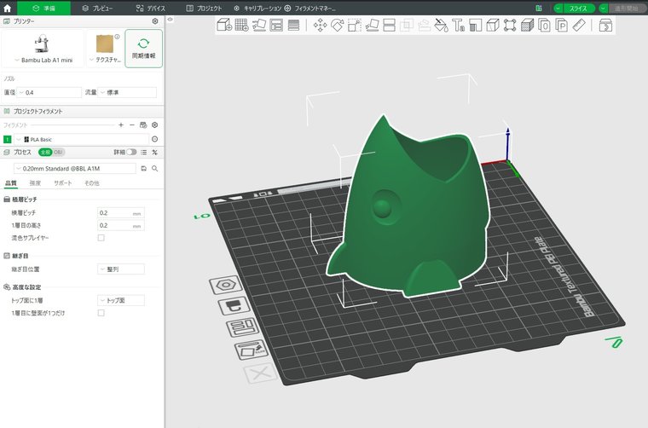The image size is (648, 428).
Task: Remove a filament with the minus icon
Action: click(x=132, y=124)
